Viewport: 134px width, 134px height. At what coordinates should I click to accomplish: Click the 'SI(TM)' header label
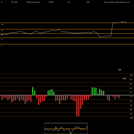point(51,2)
